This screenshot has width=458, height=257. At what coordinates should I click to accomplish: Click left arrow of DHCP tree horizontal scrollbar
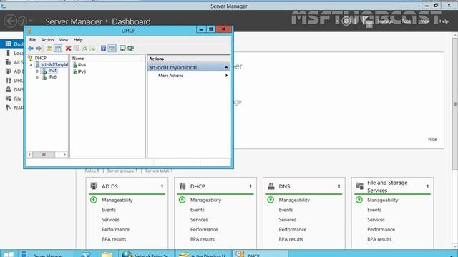click(x=29, y=154)
